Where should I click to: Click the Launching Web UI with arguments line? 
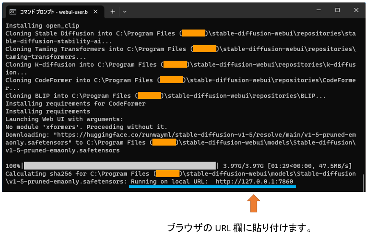65,119
